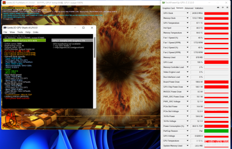Open the GPU-Z hamburger menu icon
Viewport: 232px width, 149px height.
point(227,8)
